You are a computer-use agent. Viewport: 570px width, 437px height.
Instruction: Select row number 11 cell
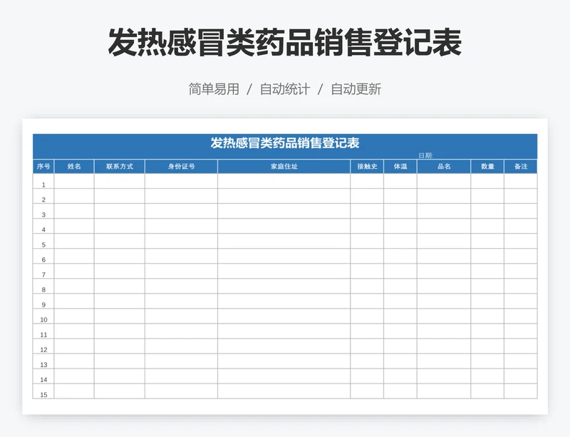pos(43,331)
